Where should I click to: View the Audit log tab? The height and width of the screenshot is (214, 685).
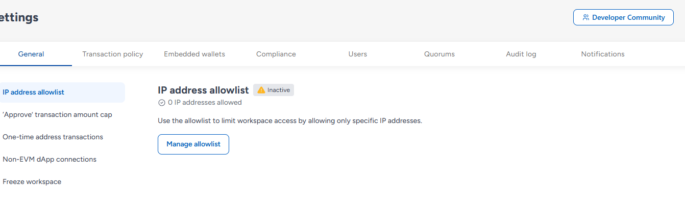[x=521, y=54]
